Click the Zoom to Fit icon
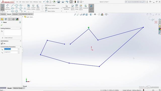Viewport: 161px width, 91px height. 75,14
